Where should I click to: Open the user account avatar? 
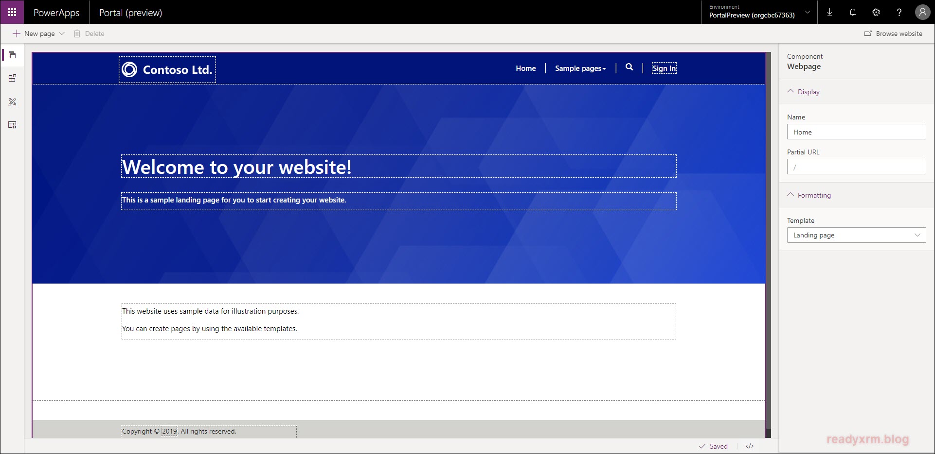[922, 13]
